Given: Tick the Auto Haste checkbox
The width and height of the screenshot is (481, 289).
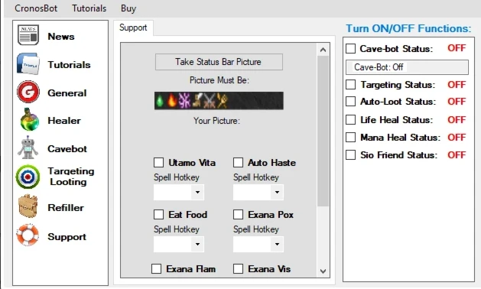Looking at the screenshot, I should [x=238, y=163].
